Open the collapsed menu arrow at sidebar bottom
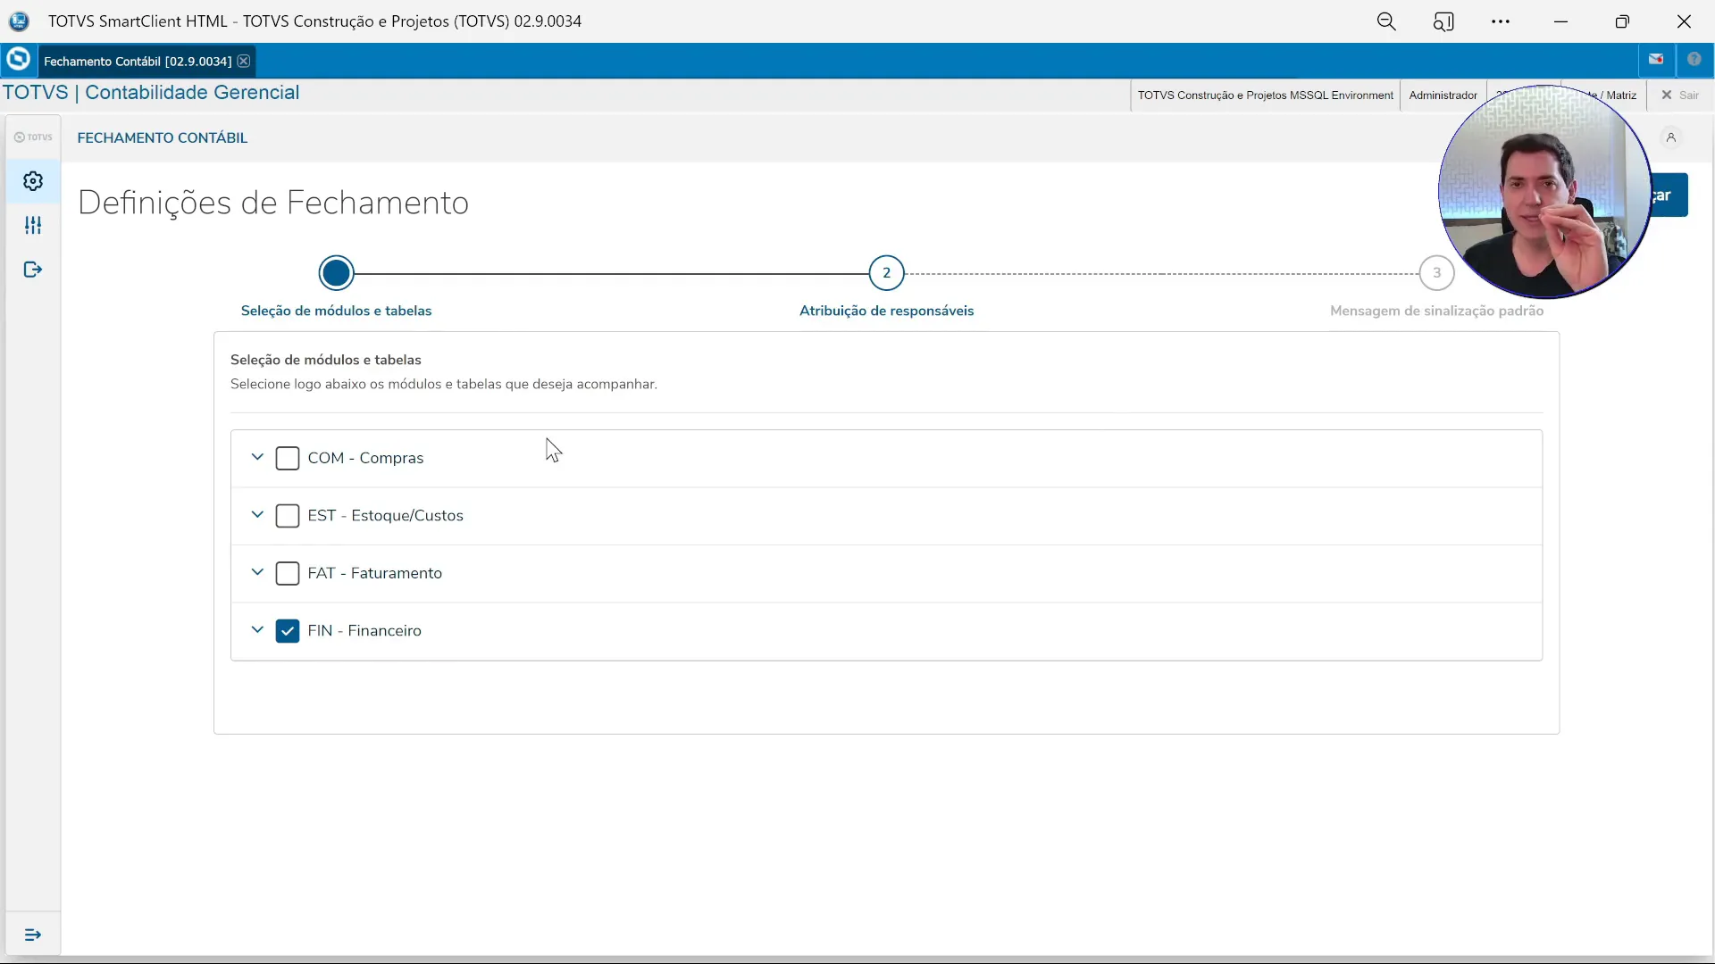The width and height of the screenshot is (1715, 964). click(x=33, y=935)
